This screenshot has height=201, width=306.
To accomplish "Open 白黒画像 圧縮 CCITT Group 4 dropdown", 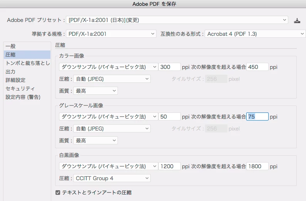I will pos(112,178).
